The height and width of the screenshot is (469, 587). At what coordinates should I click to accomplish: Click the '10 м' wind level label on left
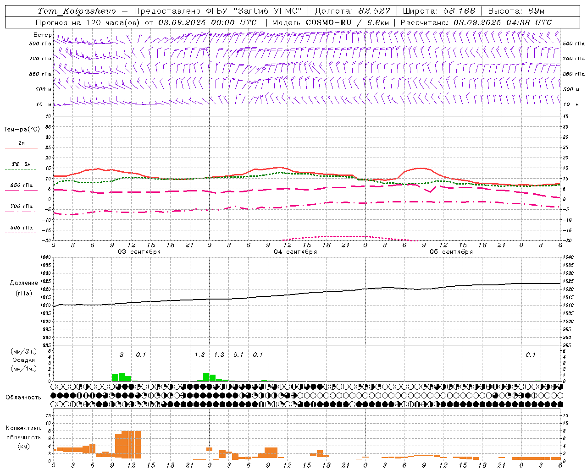44,104
